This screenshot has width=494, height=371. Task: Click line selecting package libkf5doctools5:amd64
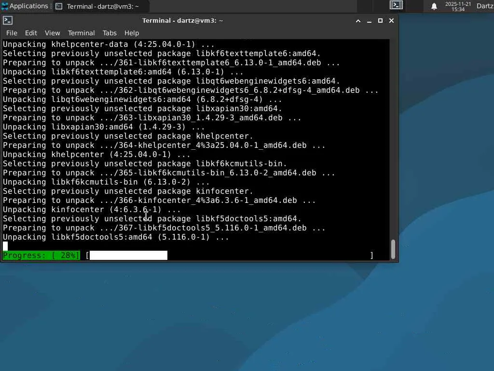152,218
